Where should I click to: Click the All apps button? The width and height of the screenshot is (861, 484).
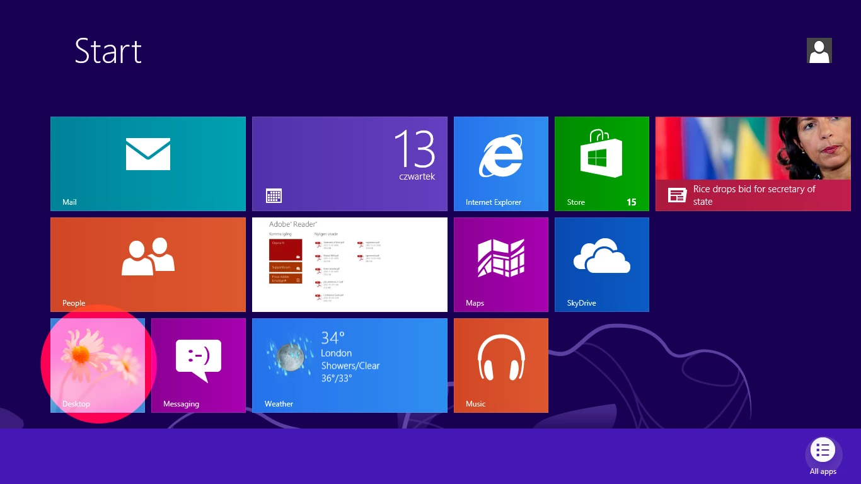click(x=823, y=456)
